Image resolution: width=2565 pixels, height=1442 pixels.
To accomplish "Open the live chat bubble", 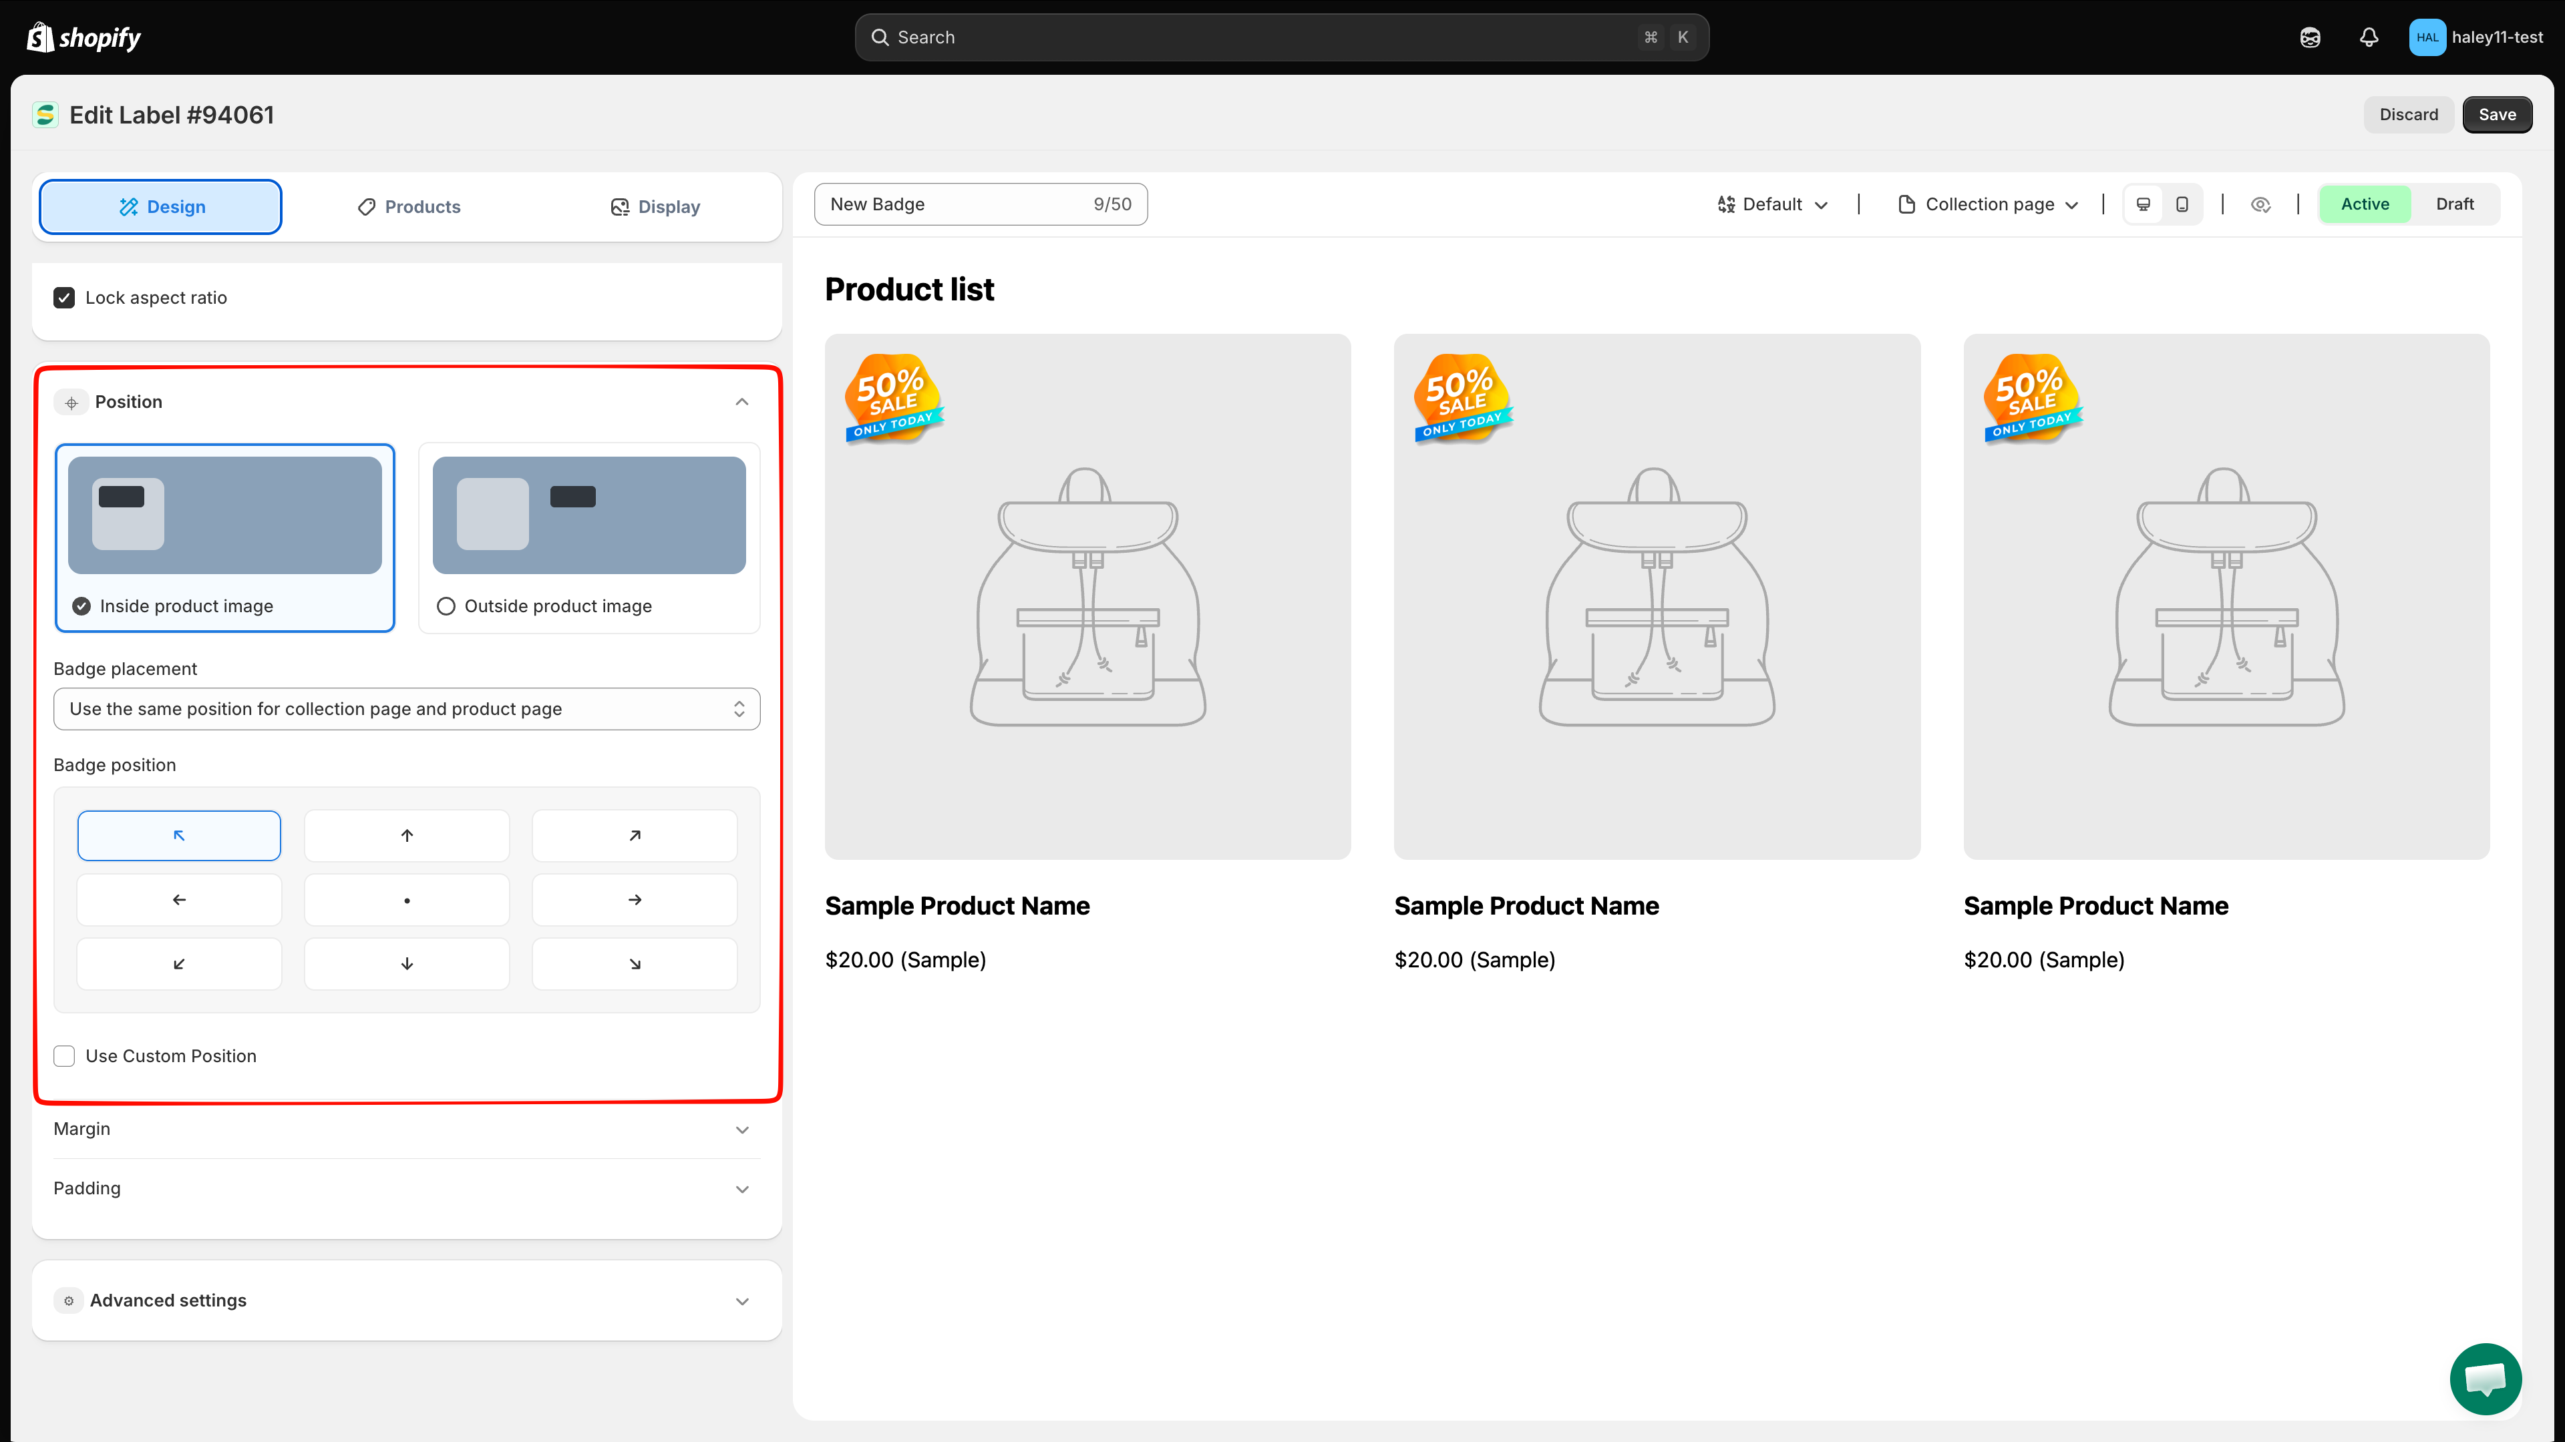I will pos(2486,1379).
